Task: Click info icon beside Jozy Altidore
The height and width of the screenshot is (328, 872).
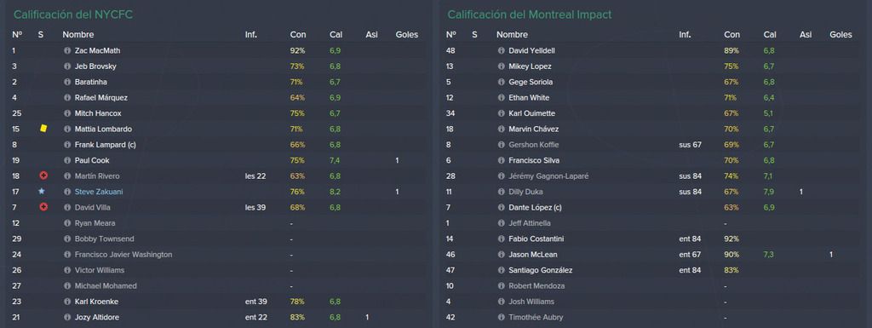Action: [x=68, y=318]
